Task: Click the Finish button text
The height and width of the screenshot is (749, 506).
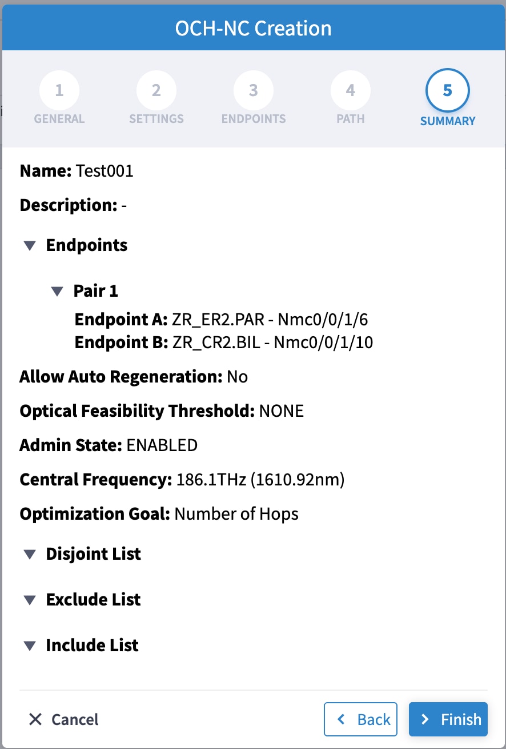Action: [x=461, y=719]
